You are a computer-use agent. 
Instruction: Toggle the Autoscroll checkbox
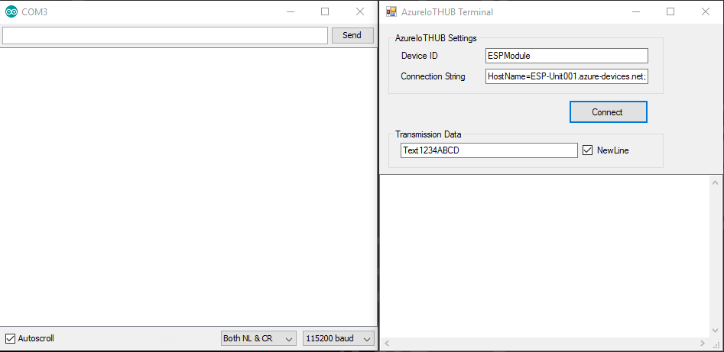pos(10,338)
